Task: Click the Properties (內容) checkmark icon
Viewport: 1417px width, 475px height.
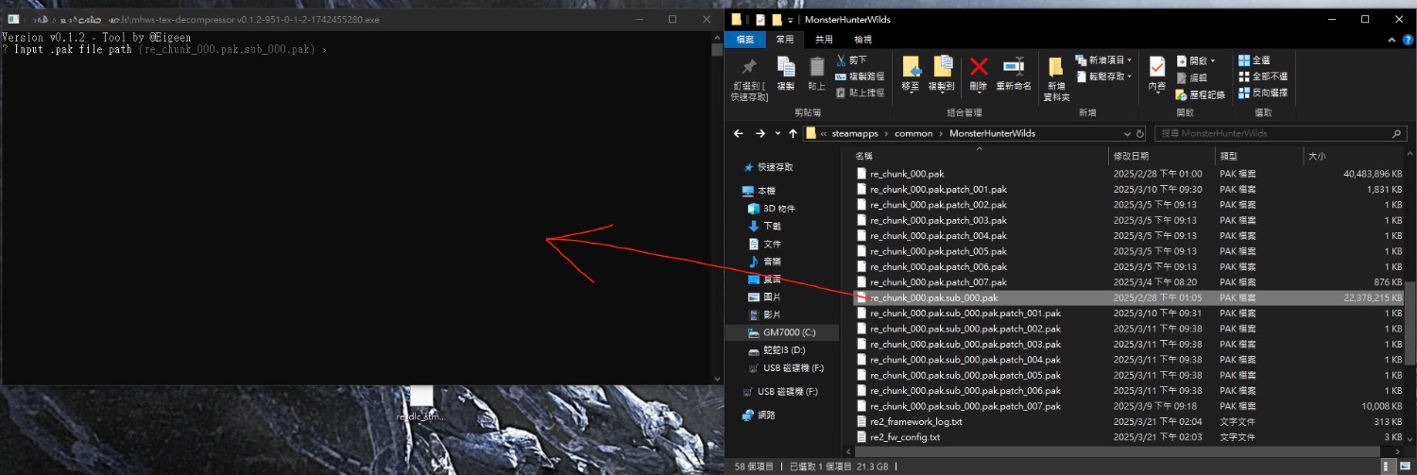Action: pos(1156,67)
